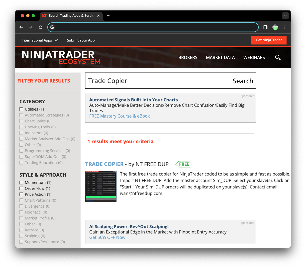Check the Chart Patterns checkbox
Viewport: 306px width, 268px height.
tap(21, 200)
